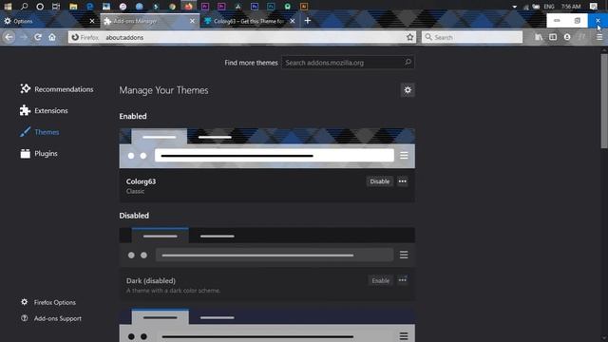Screen dimensions: 608x342
Task: Click the Colorg63 theme name
Action: [x=141, y=181]
